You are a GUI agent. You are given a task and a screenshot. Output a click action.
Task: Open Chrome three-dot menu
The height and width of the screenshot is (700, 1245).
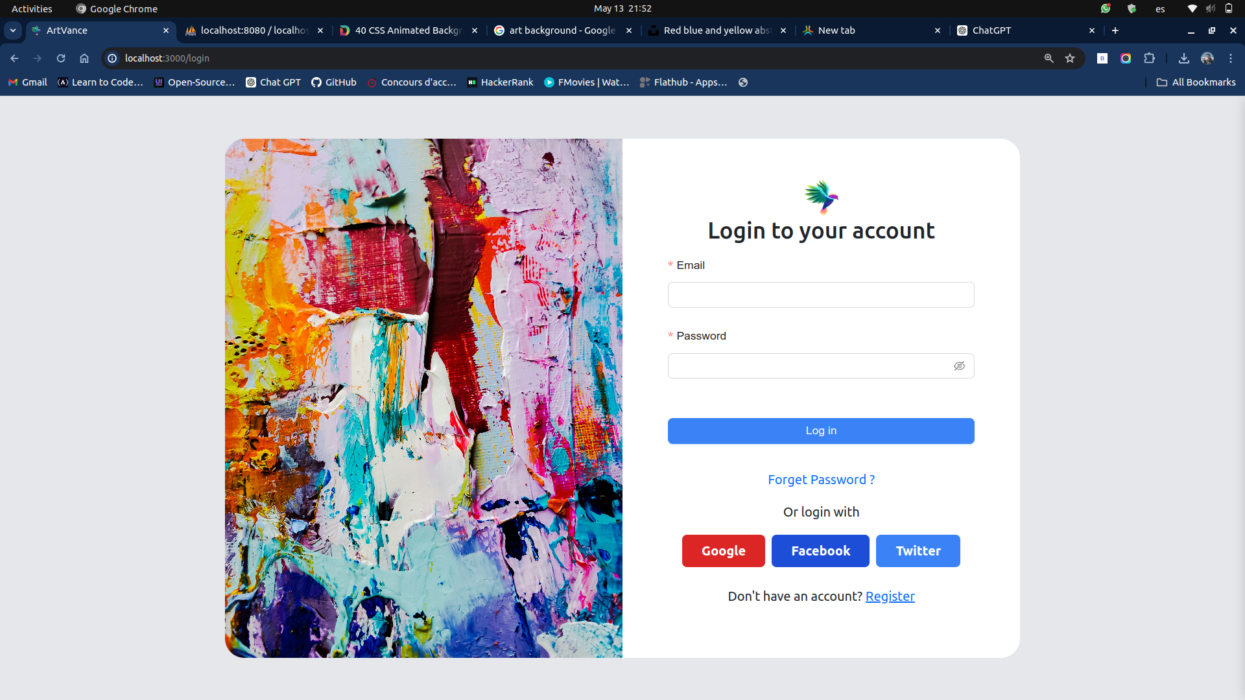(1230, 58)
